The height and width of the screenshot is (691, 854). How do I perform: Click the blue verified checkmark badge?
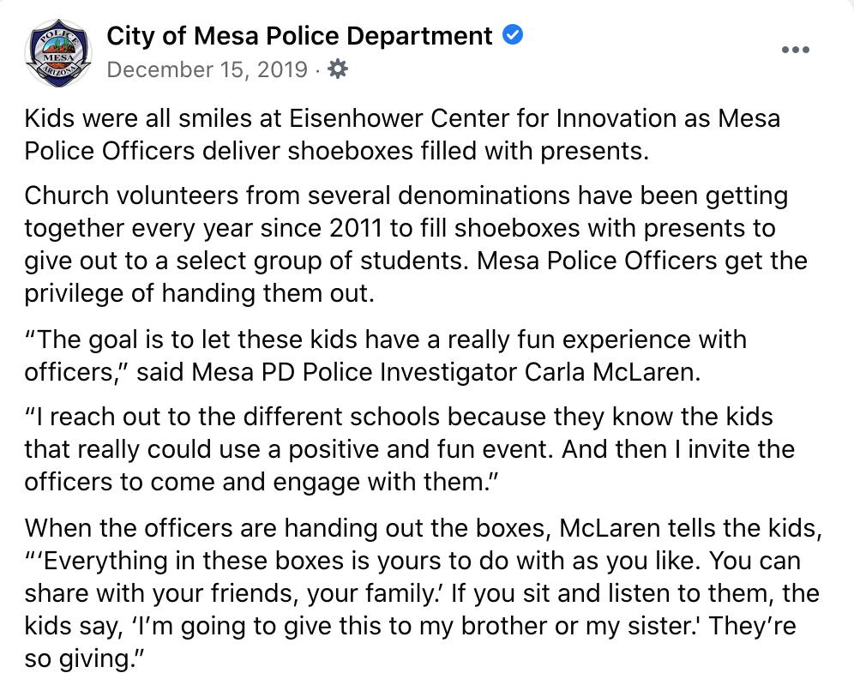coord(513,35)
